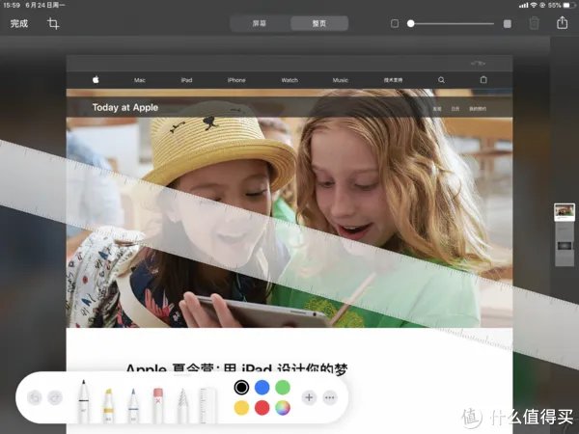Select the crop tool icon
Viewport: 579px width, 434px height.
tap(53, 23)
